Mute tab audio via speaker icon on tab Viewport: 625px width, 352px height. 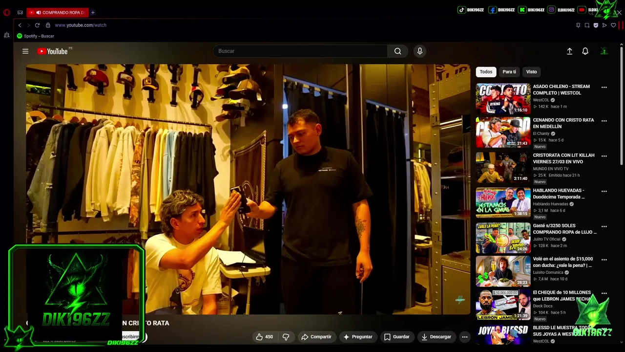[38, 13]
